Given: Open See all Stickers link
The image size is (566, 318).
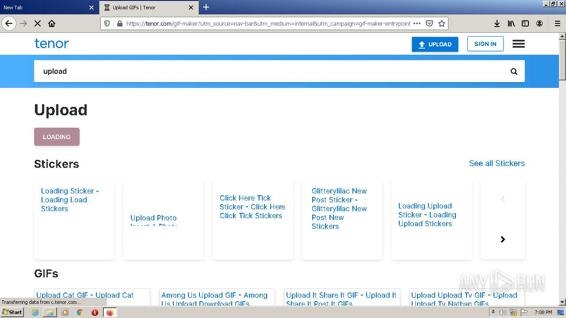Looking at the screenshot, I should pyautogui.click(x=497, y=163).
